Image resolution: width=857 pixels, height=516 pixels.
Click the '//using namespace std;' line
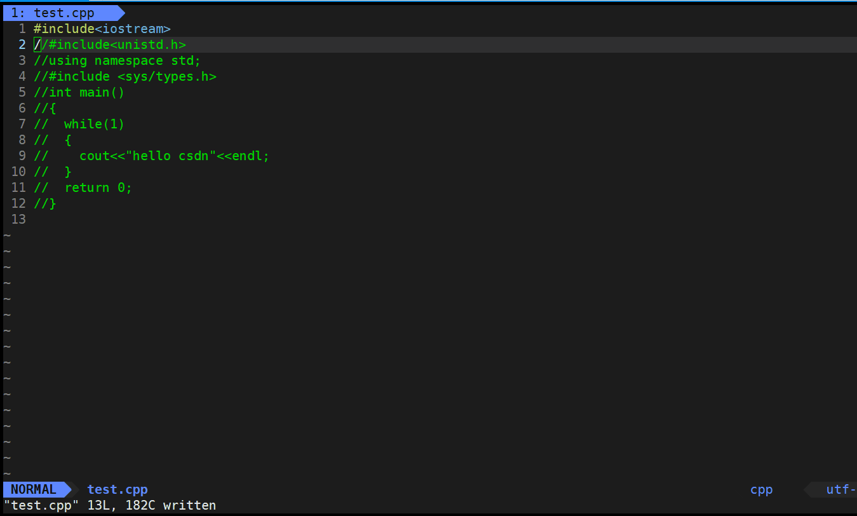(x=118, y=60)
